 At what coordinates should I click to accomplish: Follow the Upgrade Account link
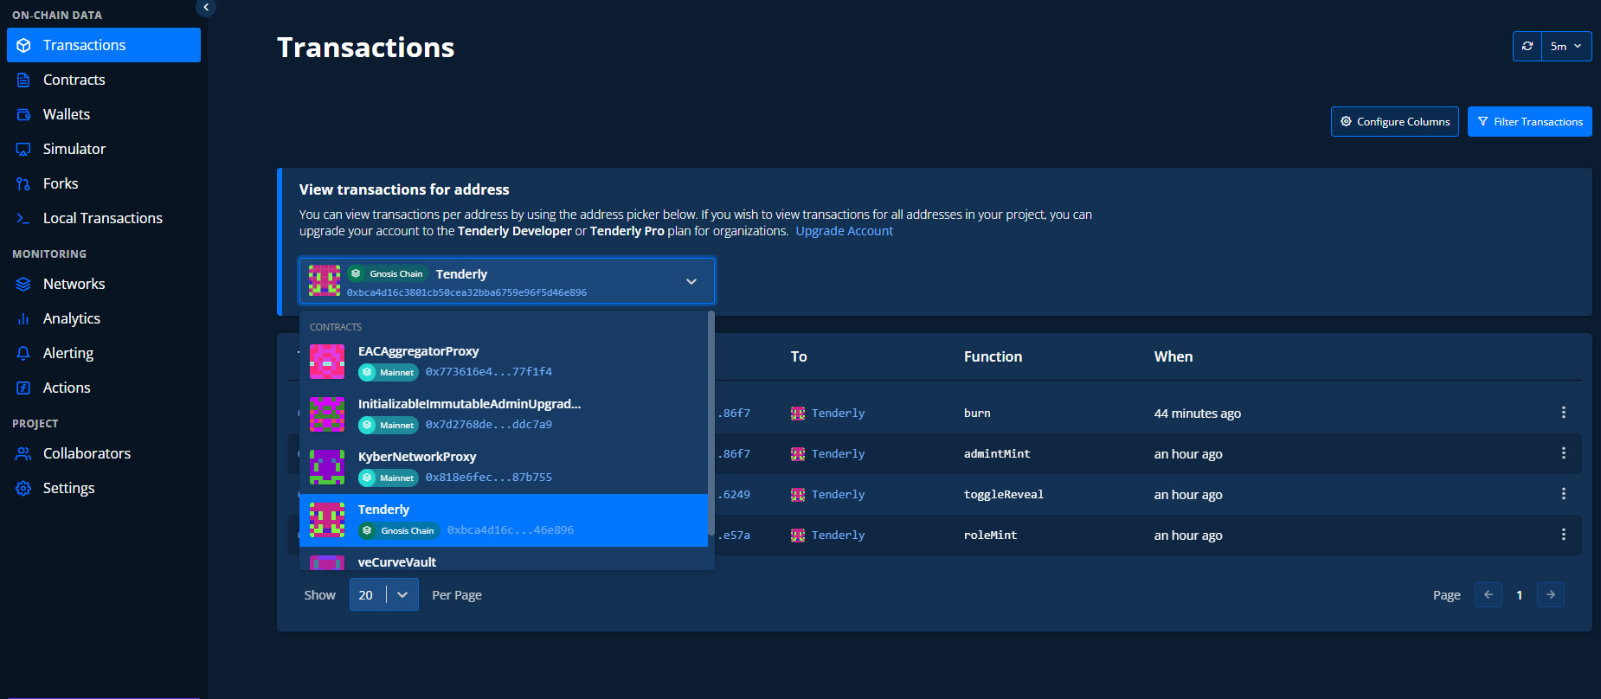click(x=844, y=231)
